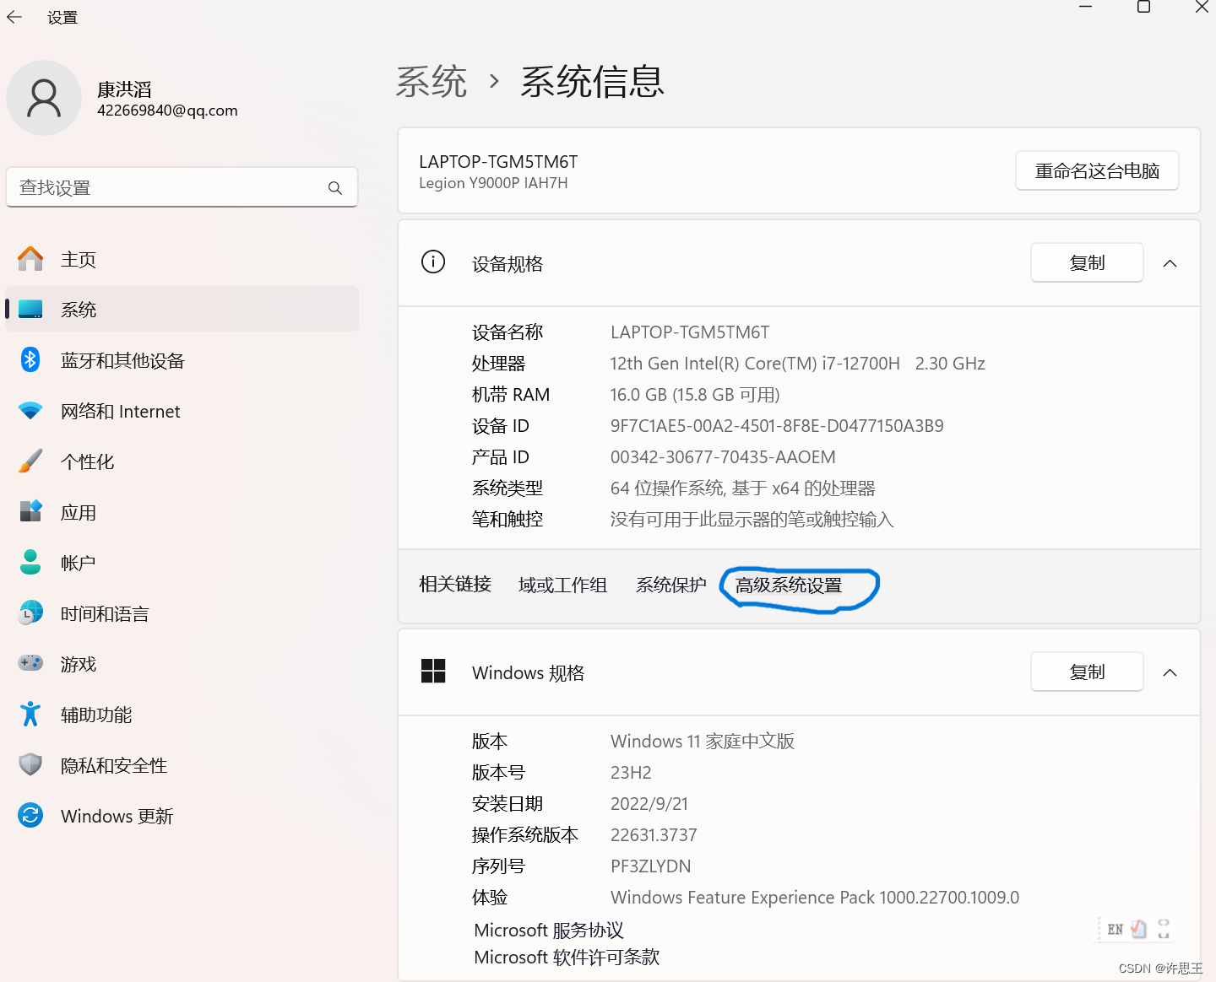Click product ID 00342-30677-70435-AAOEM
The width and height of the screenshot is (1216, 982).
click(x=723, y=457)
